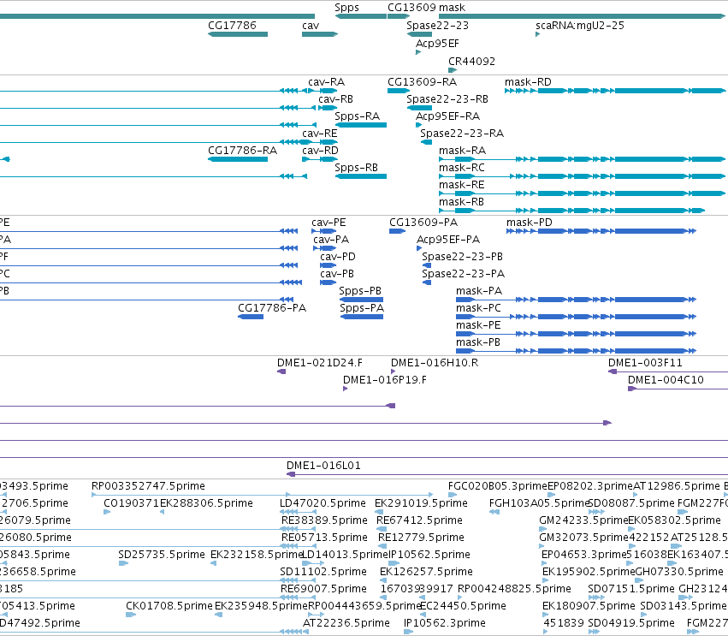Click transcript Spps-RA label

pyautogui.click(x=357, y=116)
